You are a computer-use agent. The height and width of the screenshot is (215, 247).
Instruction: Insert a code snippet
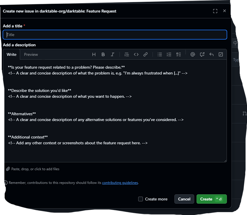tap(136, 55)
